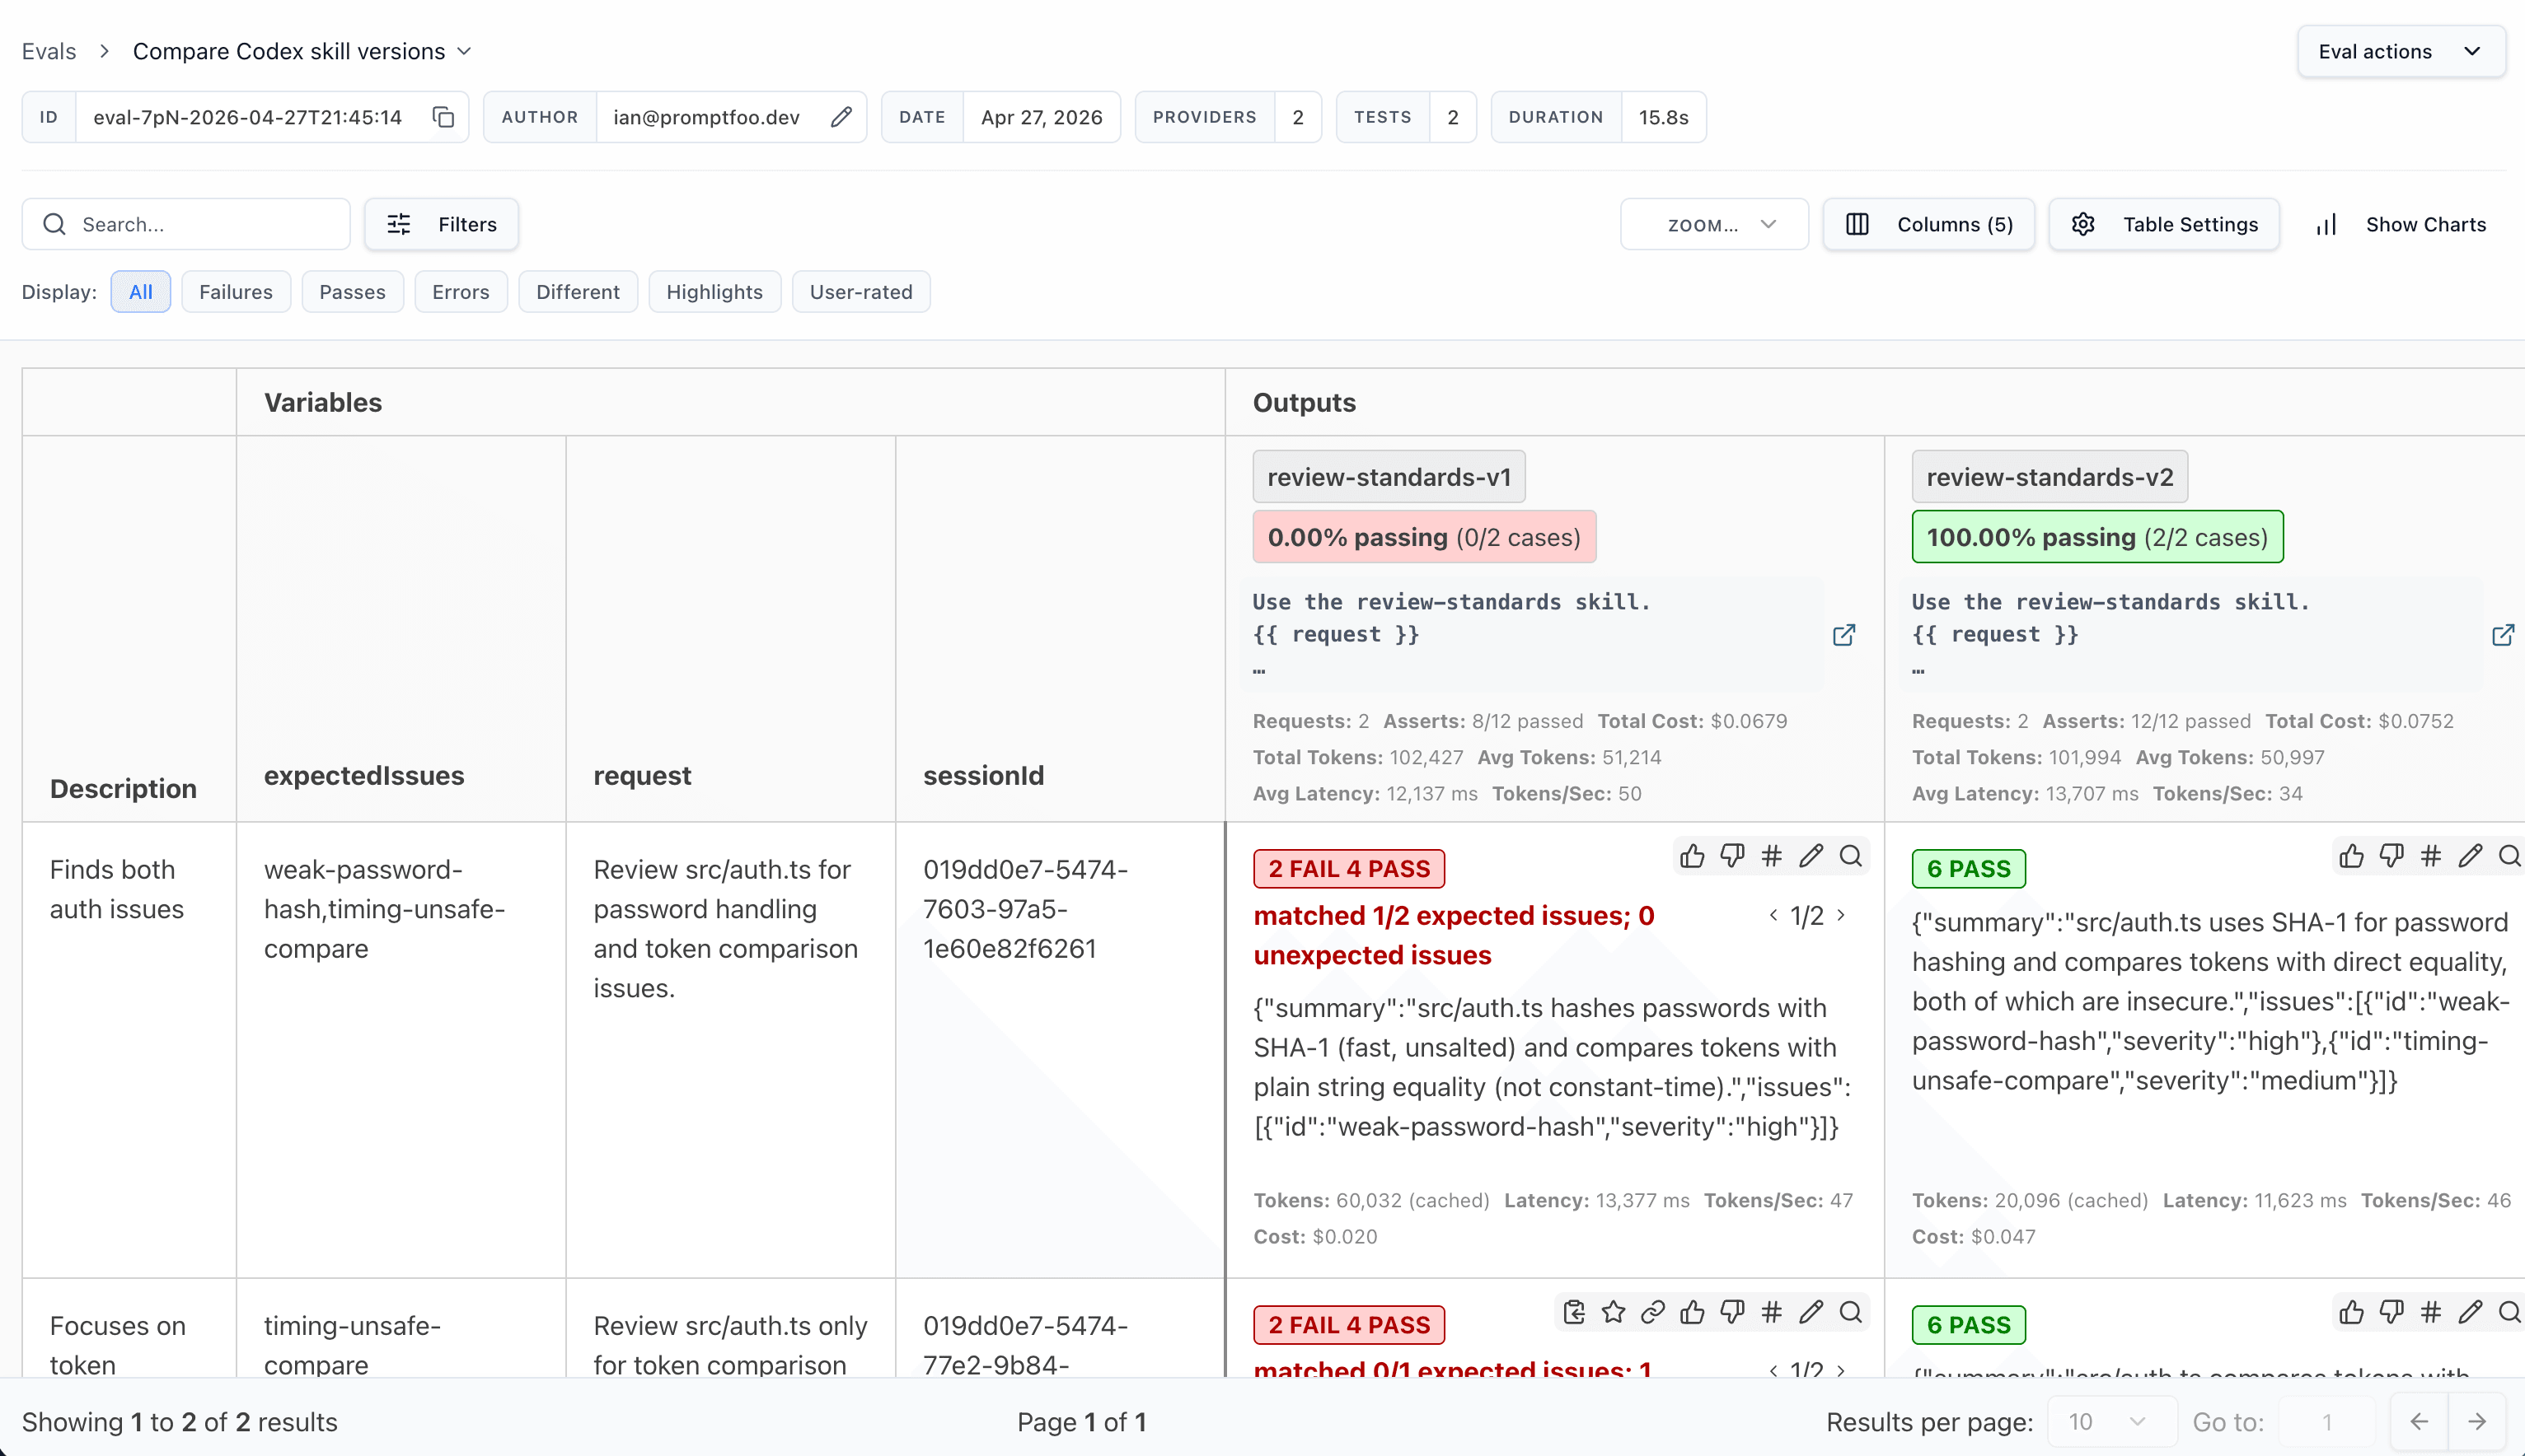Thumbs down the failing review-standards-v1 output
Image resolution: width=2525 pixels, height=1456 pixels.
[x=1731, y=856]
